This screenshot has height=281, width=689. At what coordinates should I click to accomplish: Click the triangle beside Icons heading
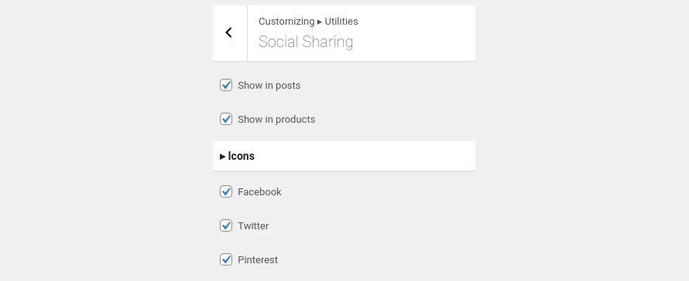click(x=223, y=157)
